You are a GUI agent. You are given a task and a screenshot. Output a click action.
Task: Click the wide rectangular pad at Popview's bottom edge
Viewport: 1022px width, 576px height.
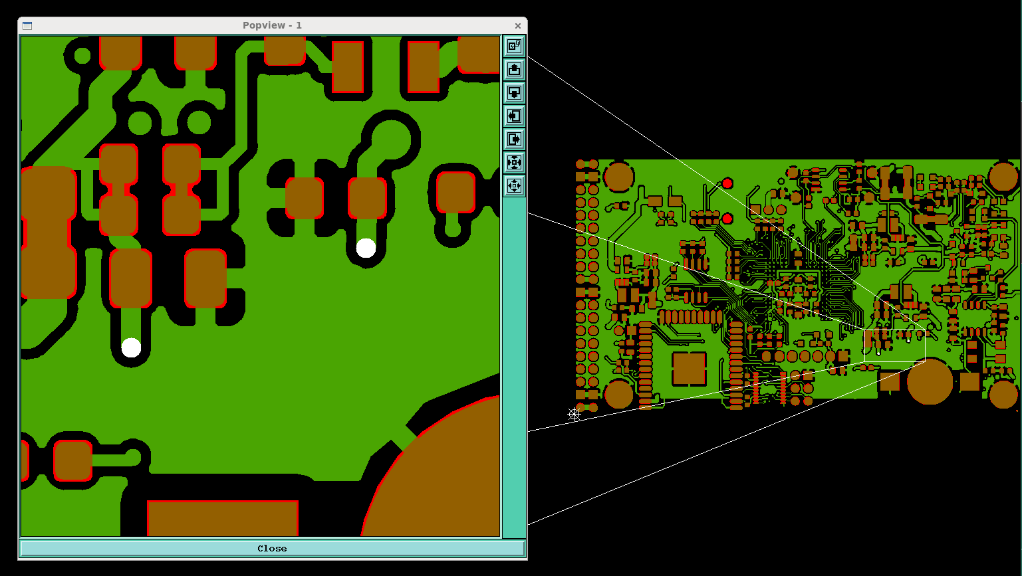point(222,518)
